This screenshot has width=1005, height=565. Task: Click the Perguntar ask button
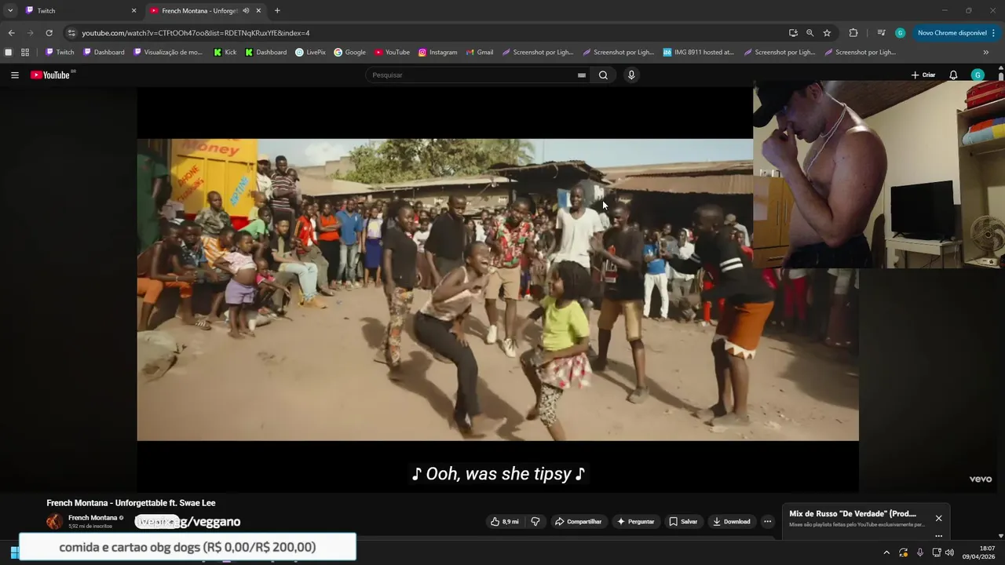[635, 522]
